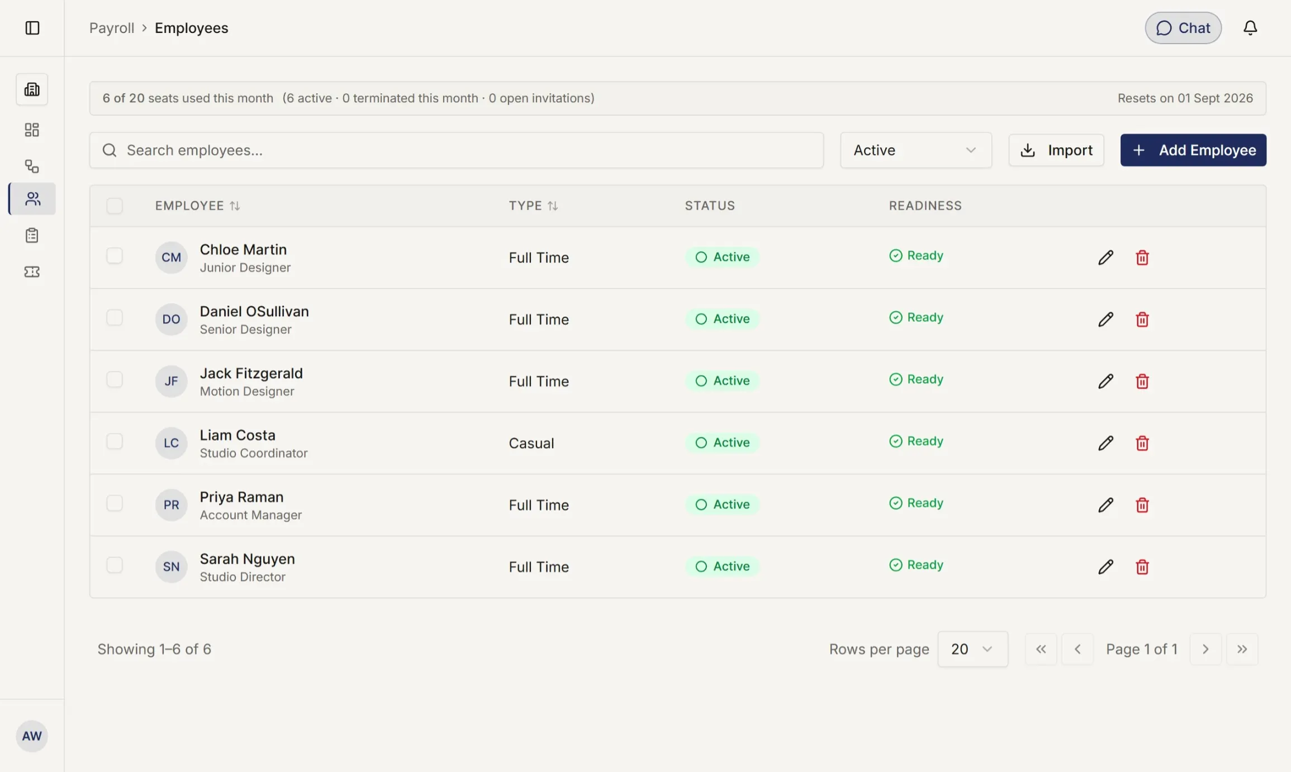Check the Priya Raman row checkbox

pyautogui.click(x=115, y=503)
